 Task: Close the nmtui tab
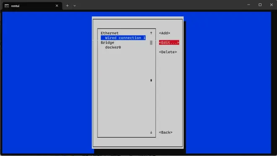click(57, 6)
